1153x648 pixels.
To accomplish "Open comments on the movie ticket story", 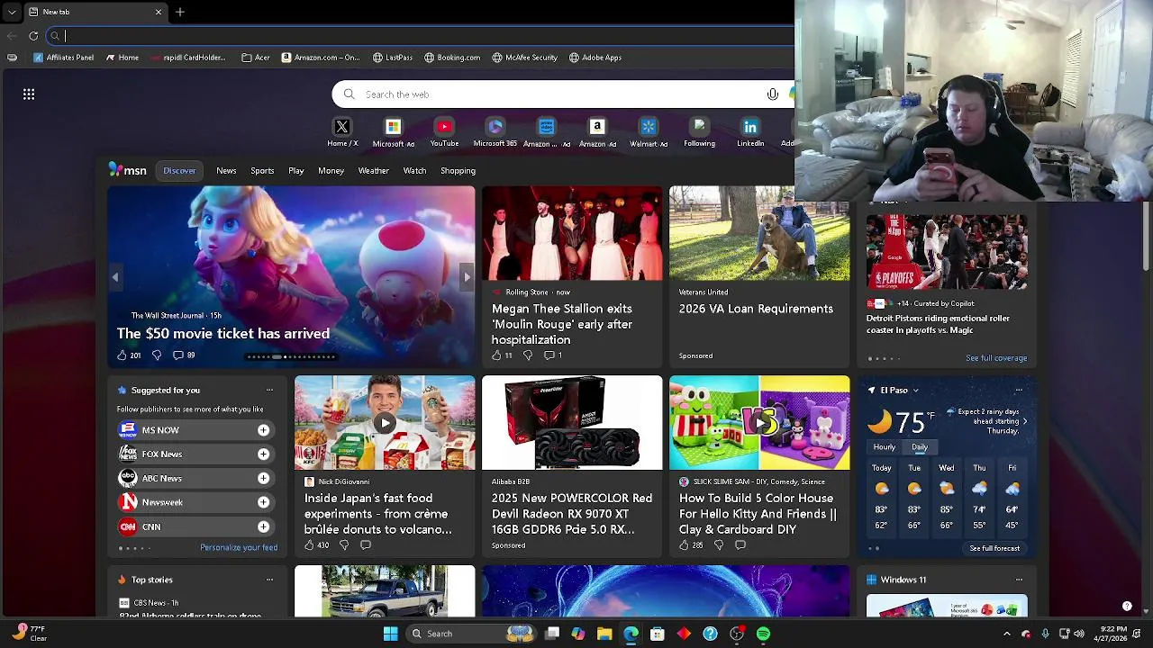I will click(184, 355).
